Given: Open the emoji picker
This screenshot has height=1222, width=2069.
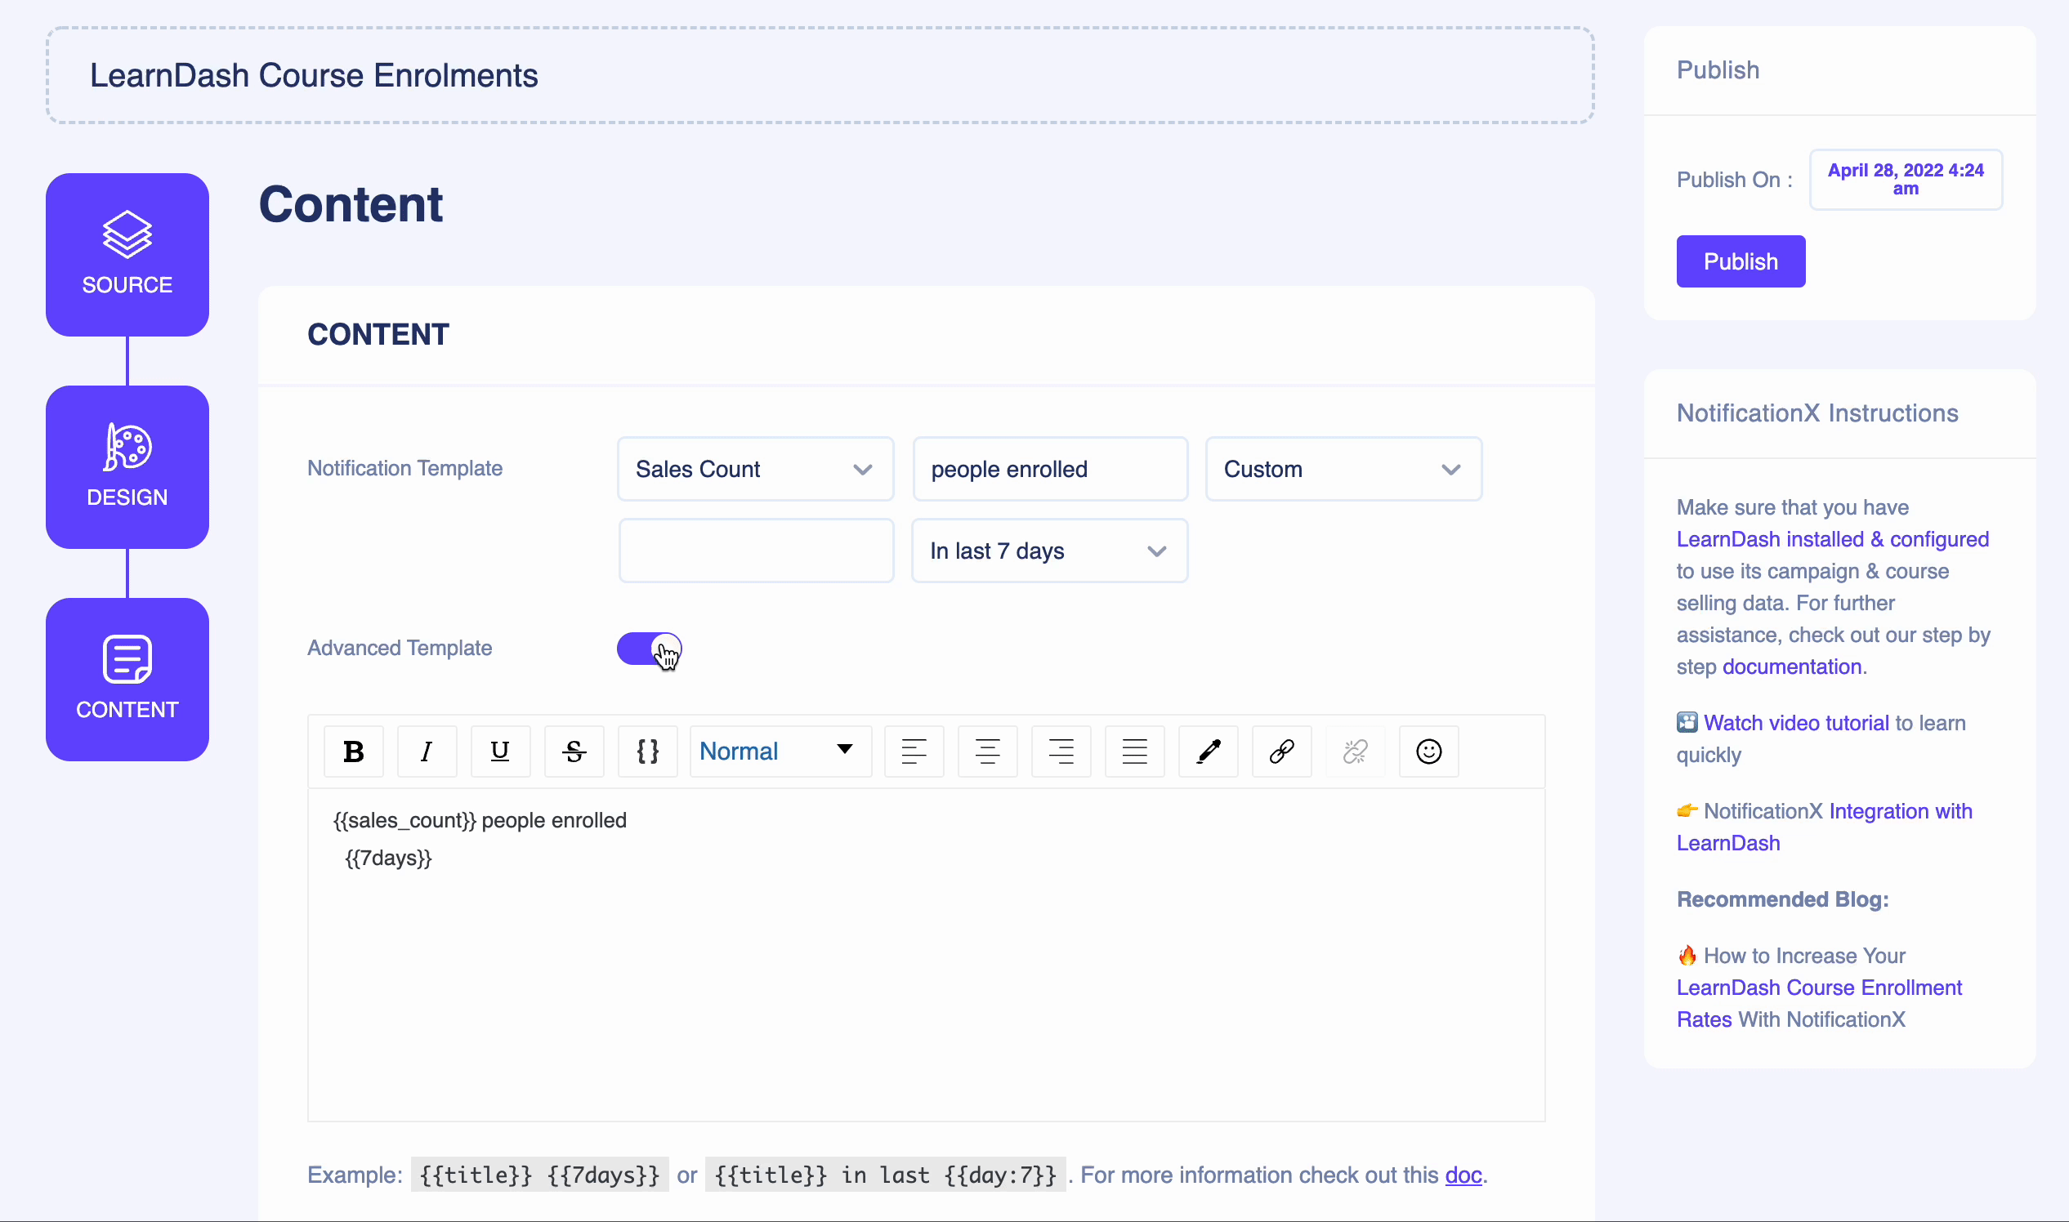Looking at the screenshot, I should [1429, 751].
